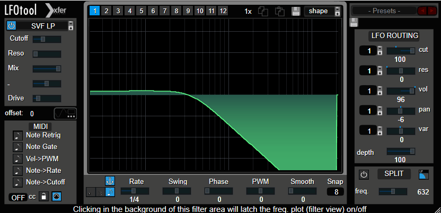This screenshot has width=441, height=213.
Task: Click the 1x multiplier button
Action: [x=248, y=12]
